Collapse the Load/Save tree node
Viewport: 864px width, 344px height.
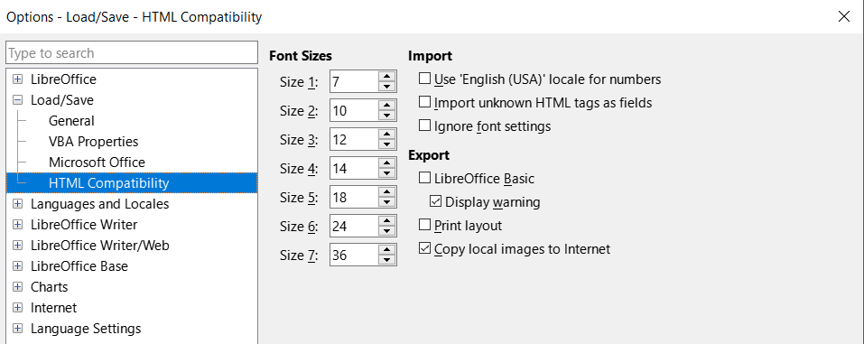18,100
